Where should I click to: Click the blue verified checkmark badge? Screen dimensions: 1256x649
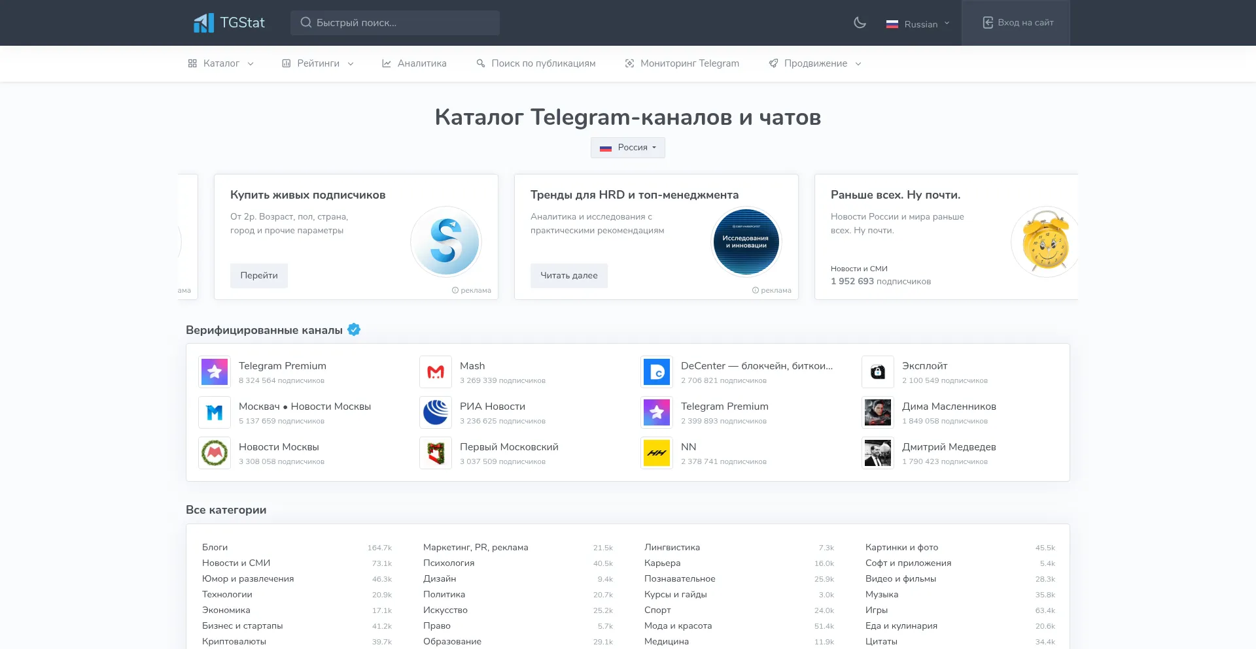(354, 329)
